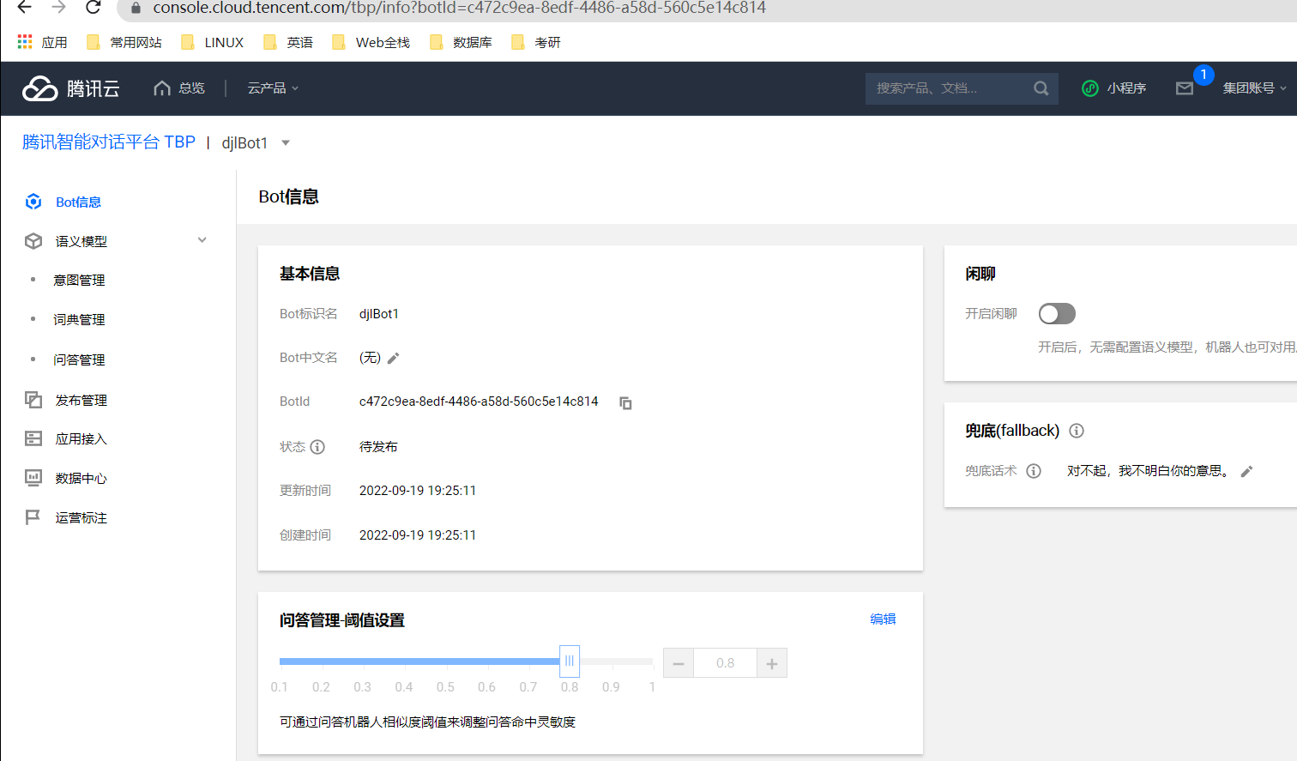Open the 集团账号 account dropdown
Image resolution: width=1297 pixels, height=761 pixels.
[x=1254, y=88]
